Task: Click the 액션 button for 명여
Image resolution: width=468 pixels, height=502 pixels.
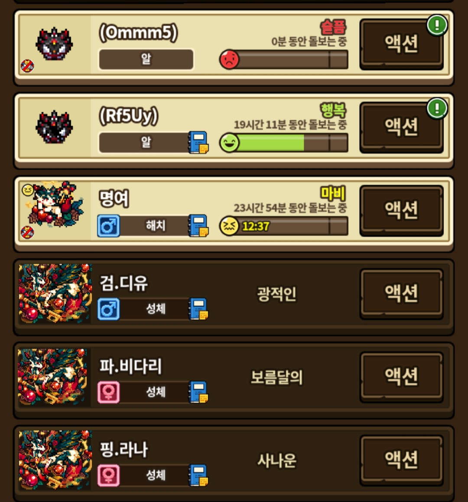Action: pos(401,210)
